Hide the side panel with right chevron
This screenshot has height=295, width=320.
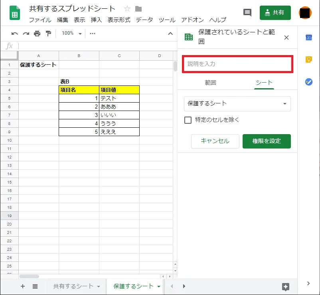click(x=308, y=283)
